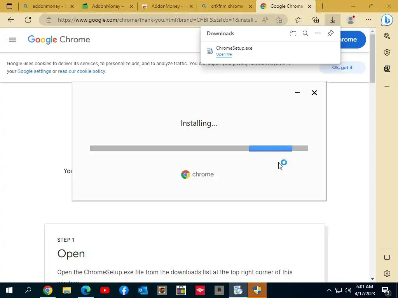Switch to crfxfnm chrome search tab
The image size is (398, 298).
(x=227, y=6)
